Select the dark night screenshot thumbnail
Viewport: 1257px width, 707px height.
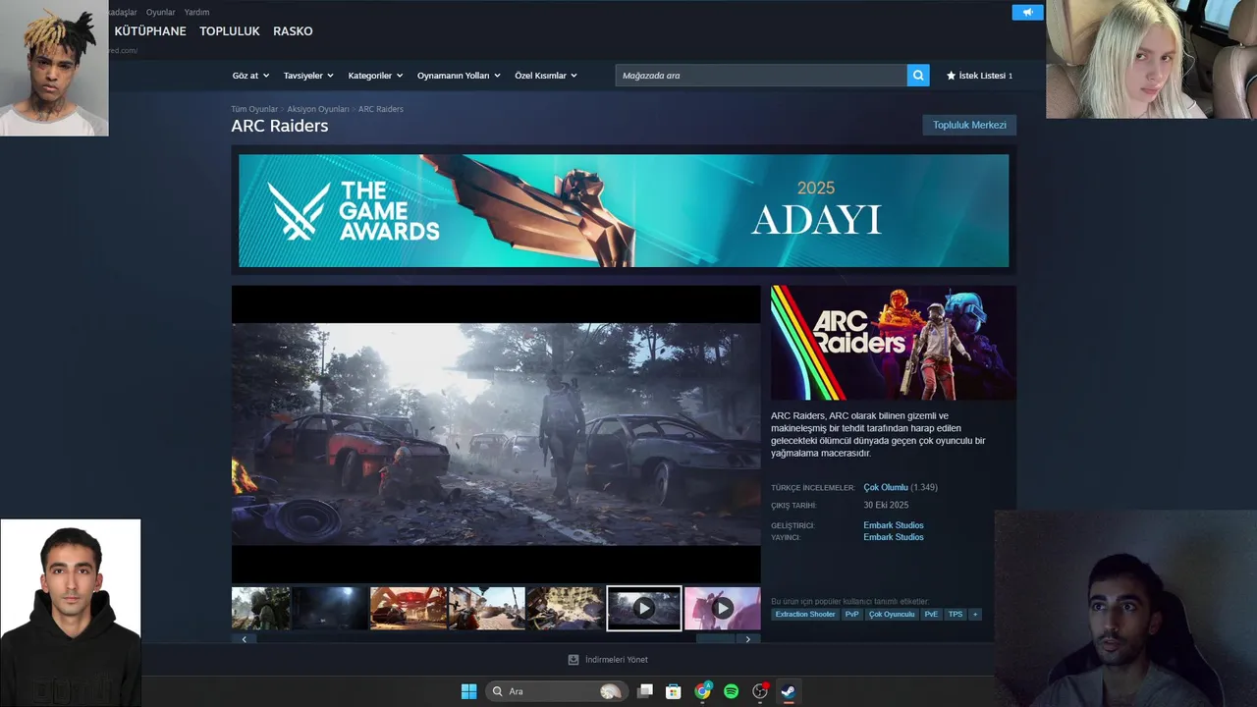click(329, 609)
